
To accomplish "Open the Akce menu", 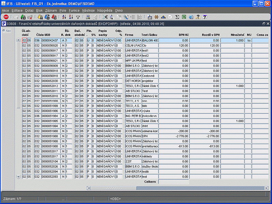I will pos(5,11).
